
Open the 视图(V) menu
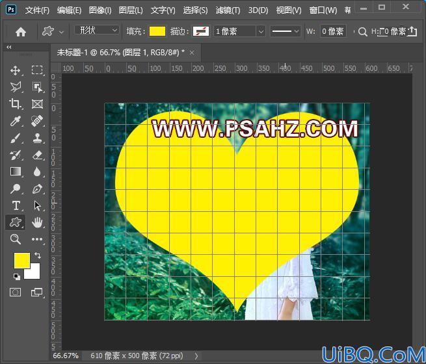[x=289, y=10]
